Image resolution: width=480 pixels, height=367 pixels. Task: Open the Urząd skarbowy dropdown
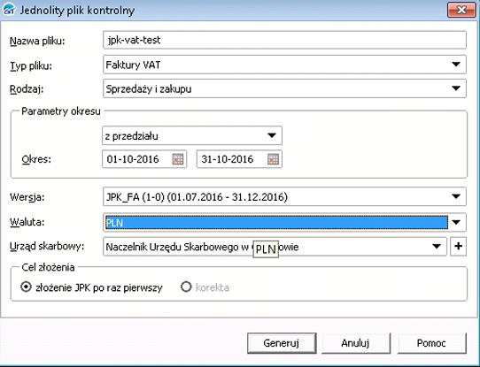[x=437, y=247]
